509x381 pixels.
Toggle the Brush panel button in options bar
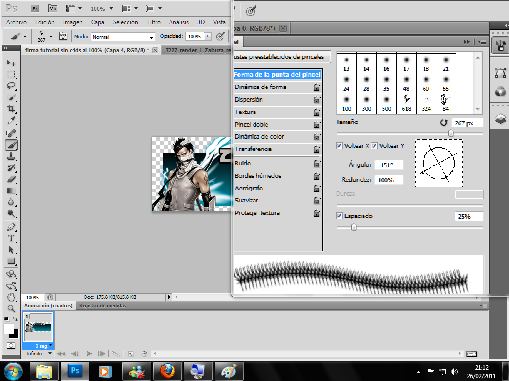click(63, 36)
